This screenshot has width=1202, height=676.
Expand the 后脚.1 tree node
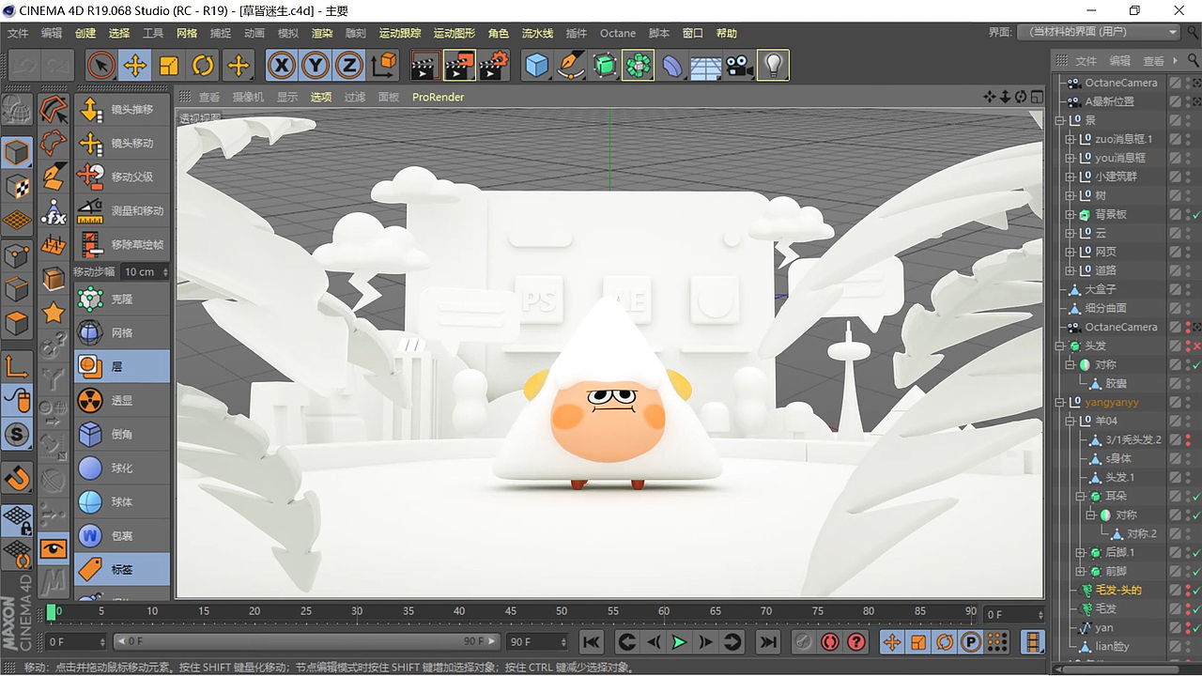tap(1080, 552)
